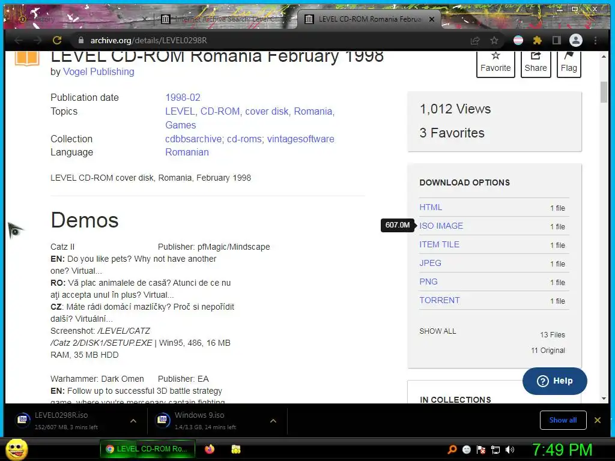
Task: Click Show all downloads button
Action: (x=563, y=420)
